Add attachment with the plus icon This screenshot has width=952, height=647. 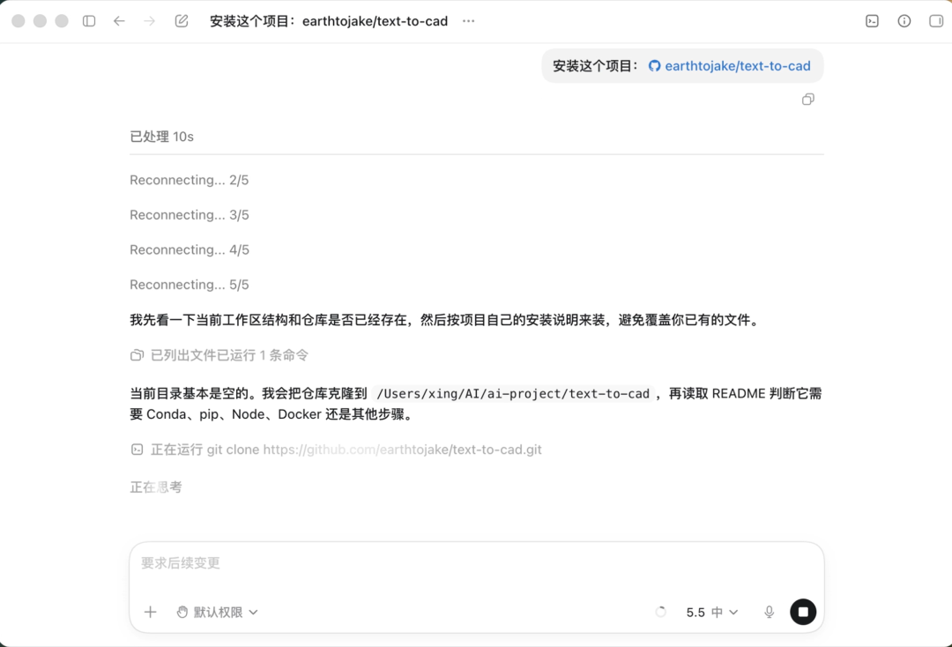[151, 612]
